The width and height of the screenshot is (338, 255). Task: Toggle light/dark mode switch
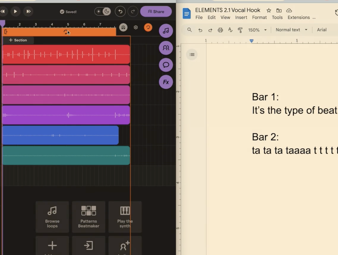pyautogui.click(x=103, y=11)
